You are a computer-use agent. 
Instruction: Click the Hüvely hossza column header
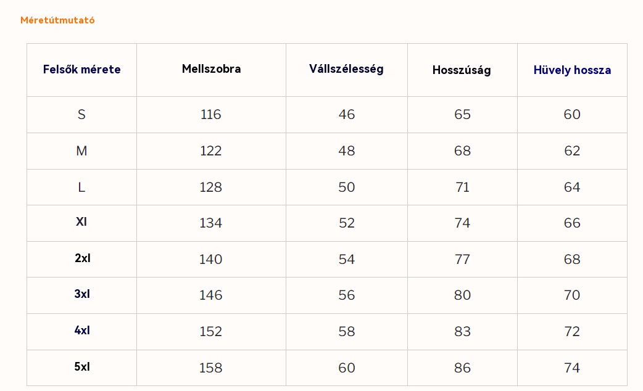coord(572,70)
